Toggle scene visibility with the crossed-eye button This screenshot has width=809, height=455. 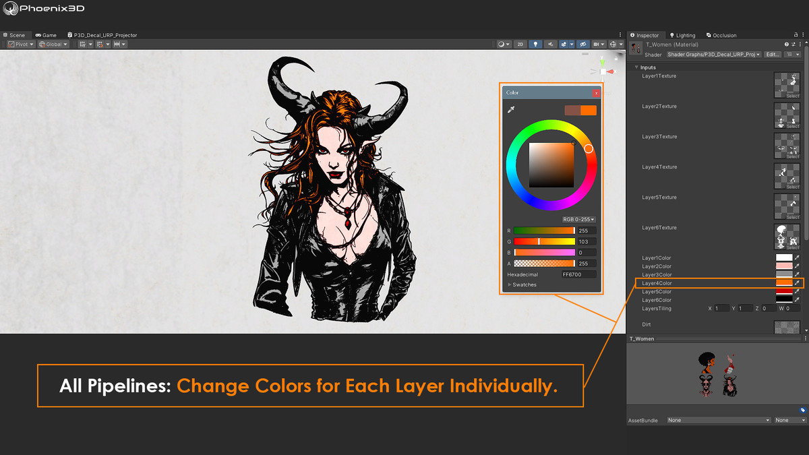[x=585, y=44]
